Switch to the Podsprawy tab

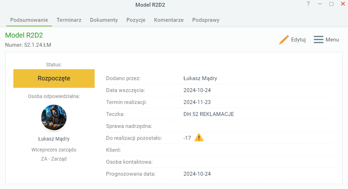coord(206,20)
